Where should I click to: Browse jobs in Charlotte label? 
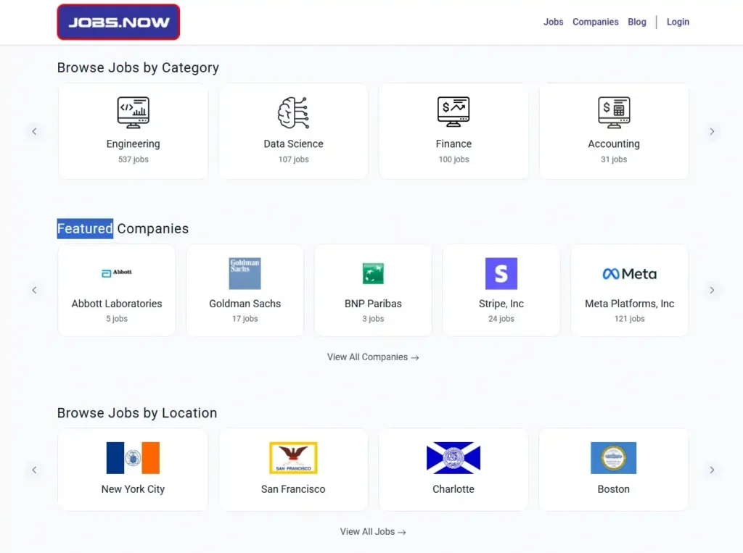pyautogui.click(x=453, y=489)
